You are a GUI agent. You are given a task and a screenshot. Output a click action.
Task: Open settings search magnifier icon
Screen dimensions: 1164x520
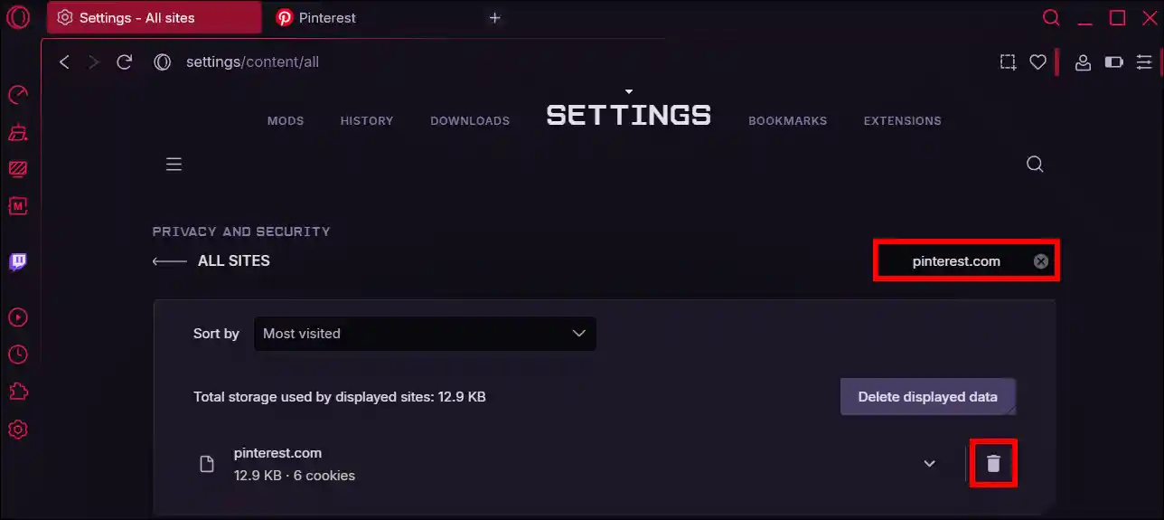coord(1035,164)
